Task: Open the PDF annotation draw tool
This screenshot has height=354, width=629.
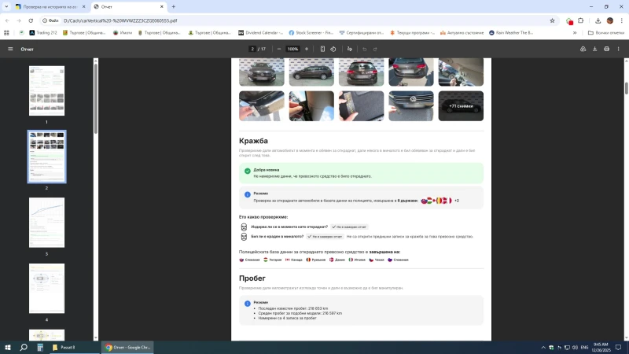Action: click(x=349, y=49)
